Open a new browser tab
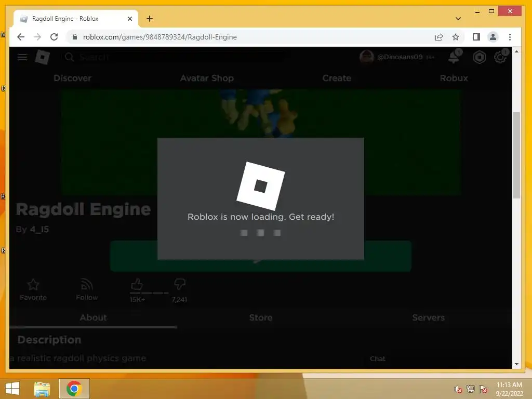The height and width of the screenshot is (399, 532). [150, 19]
